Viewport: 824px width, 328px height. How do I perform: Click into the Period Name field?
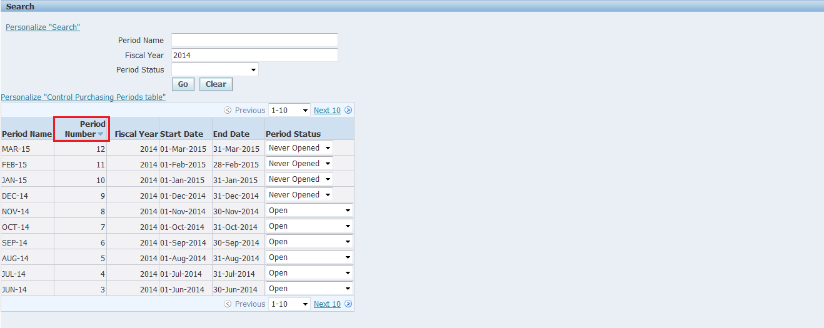point(254,41)
